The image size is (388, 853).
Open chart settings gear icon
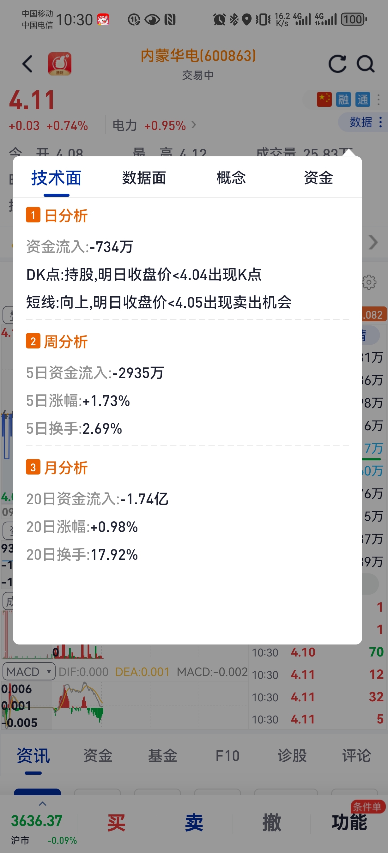(369, 282)
